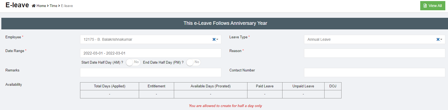Click the Paid Leave column header
448x110 pixels.
click(x=265, y=86)
